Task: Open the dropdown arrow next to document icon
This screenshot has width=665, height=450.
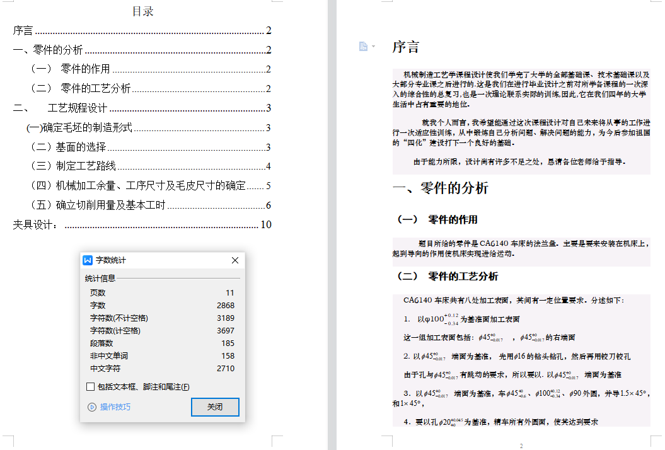Action: pos(373,46)
